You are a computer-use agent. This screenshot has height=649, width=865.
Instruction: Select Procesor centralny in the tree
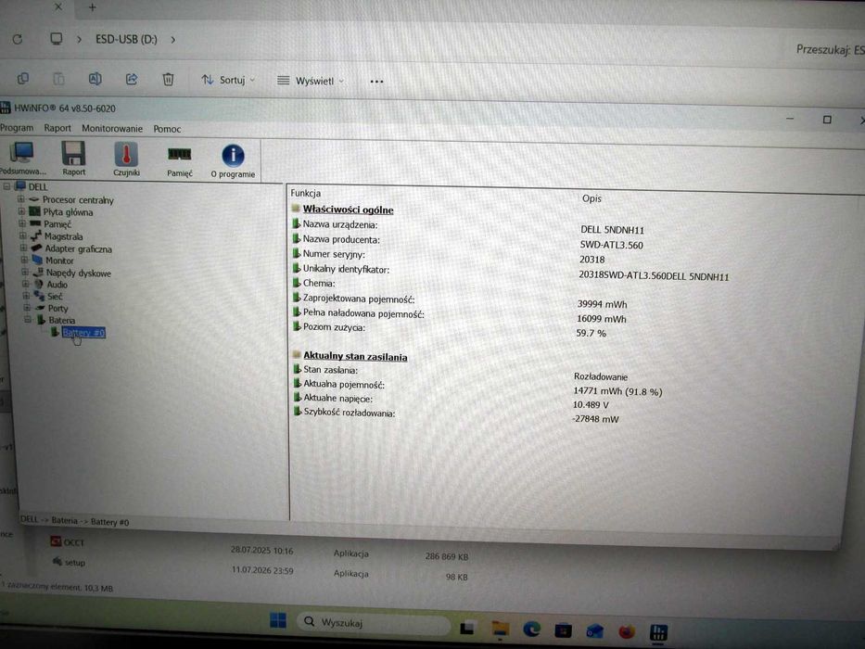click(x=78, y=199)
